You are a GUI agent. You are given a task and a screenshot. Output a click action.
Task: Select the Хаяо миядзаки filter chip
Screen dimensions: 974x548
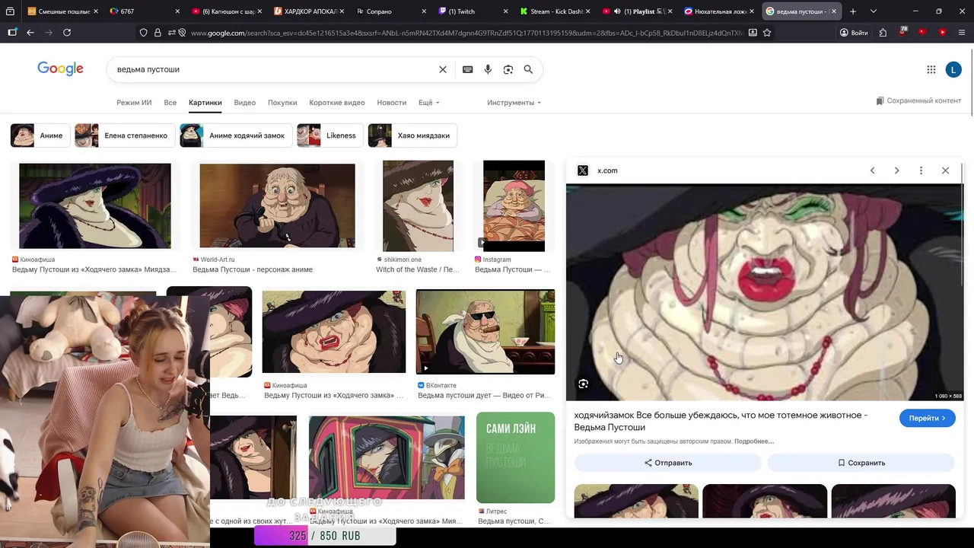click(x=412, y=135)
